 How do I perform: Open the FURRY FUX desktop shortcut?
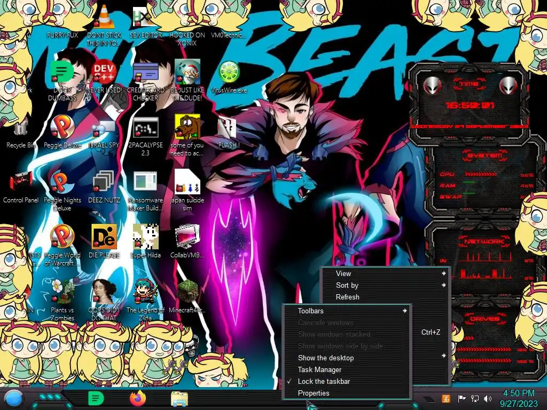pyautogui.click(x=62, y=35)
